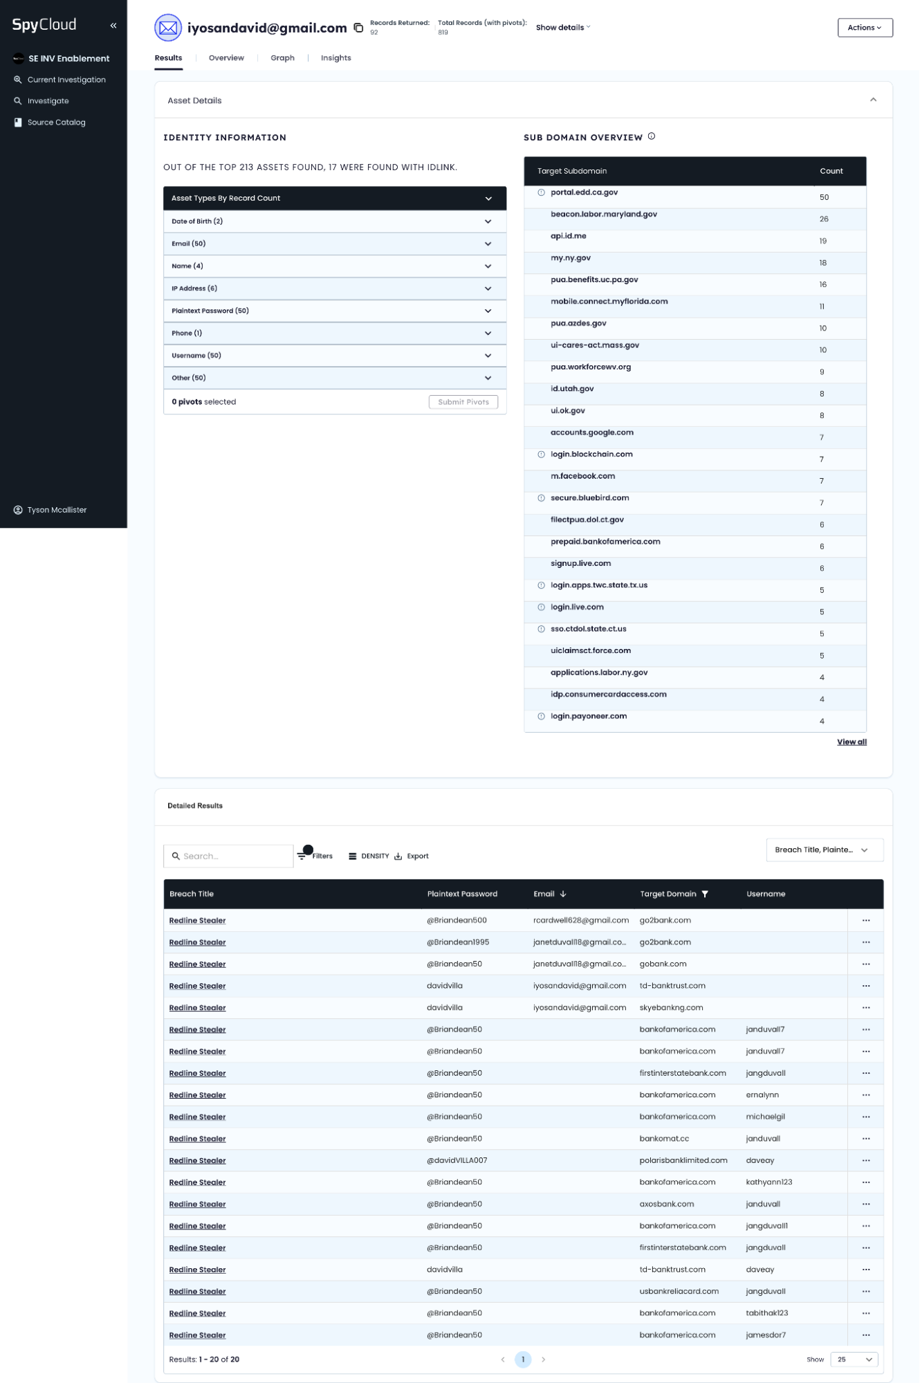Click the beacon.labor.maryland.gov subdomain
Viewport: 920px width, 1383px height.
(x=604, y=214)
